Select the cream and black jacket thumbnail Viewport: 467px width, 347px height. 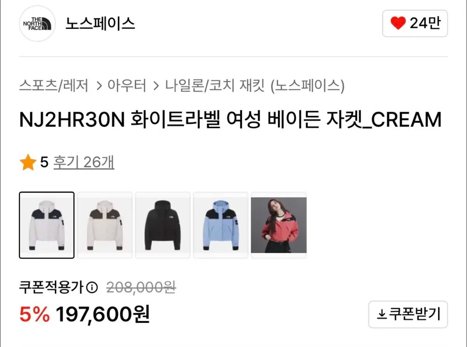coord(47,225)
